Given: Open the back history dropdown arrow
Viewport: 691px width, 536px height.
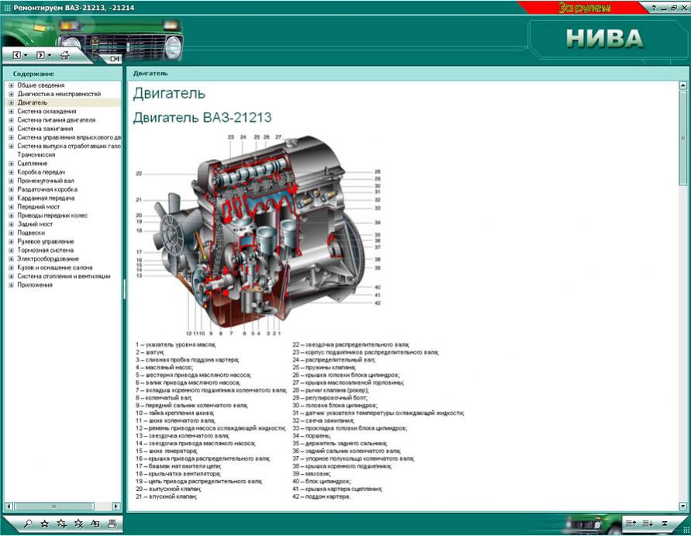Looking at the screenshot, I should (x=26, y=56).
